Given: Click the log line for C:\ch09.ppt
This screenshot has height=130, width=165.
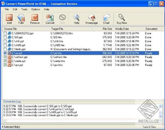Looking at the screenshot, I should (x=40, y=112).
